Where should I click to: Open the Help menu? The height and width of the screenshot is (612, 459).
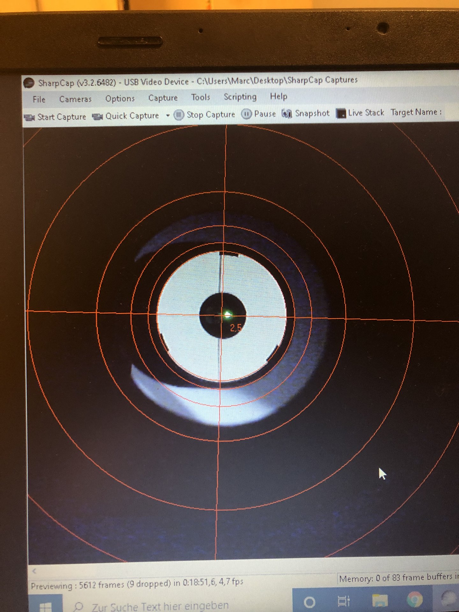(279, 96)
